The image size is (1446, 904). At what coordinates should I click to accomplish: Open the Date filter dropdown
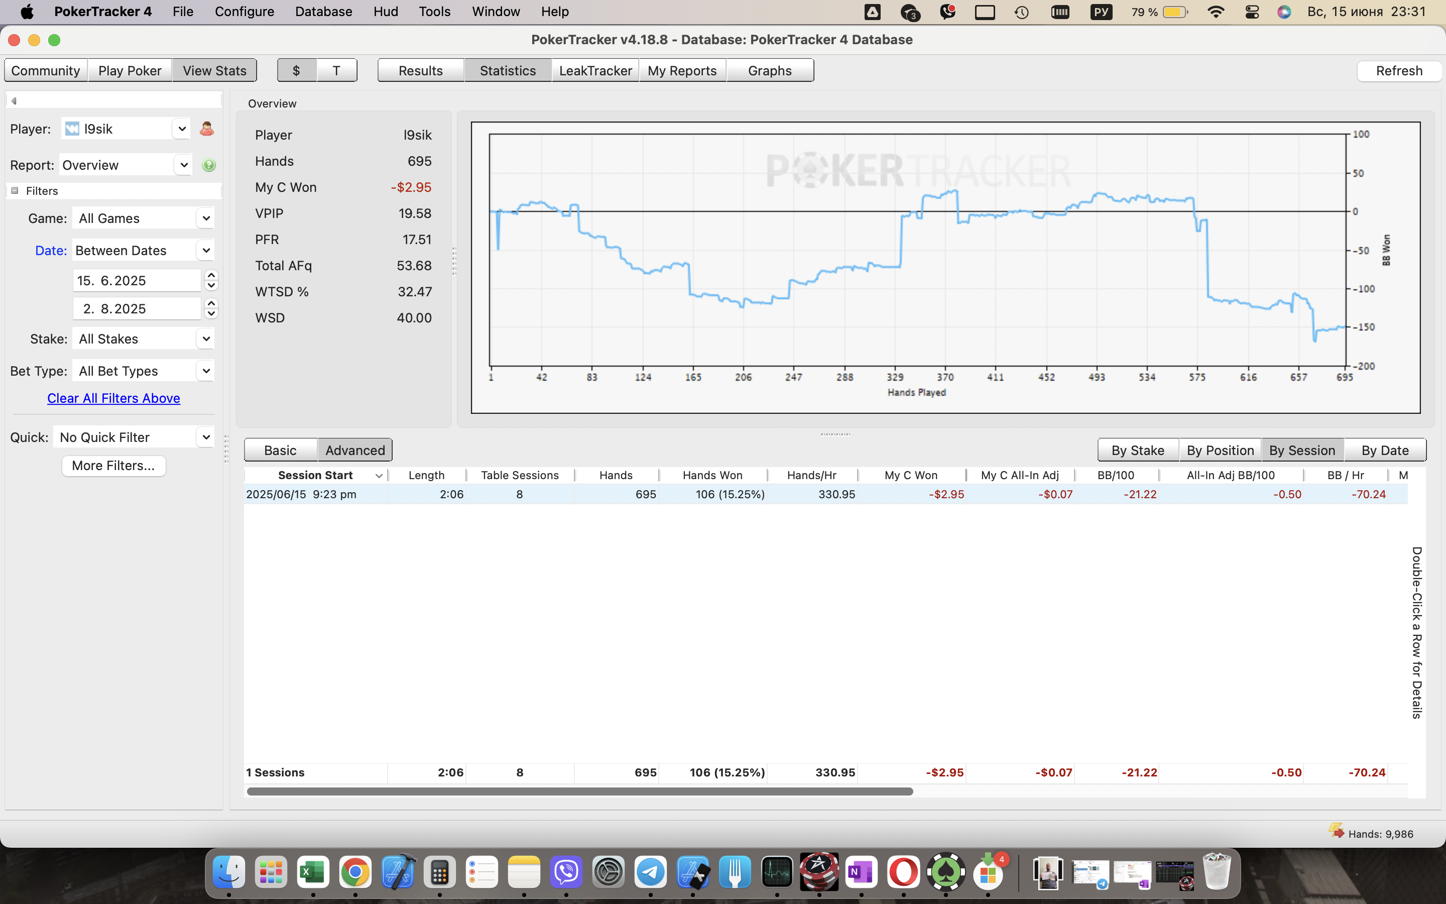pyautogui.click(x=205, y=251)
